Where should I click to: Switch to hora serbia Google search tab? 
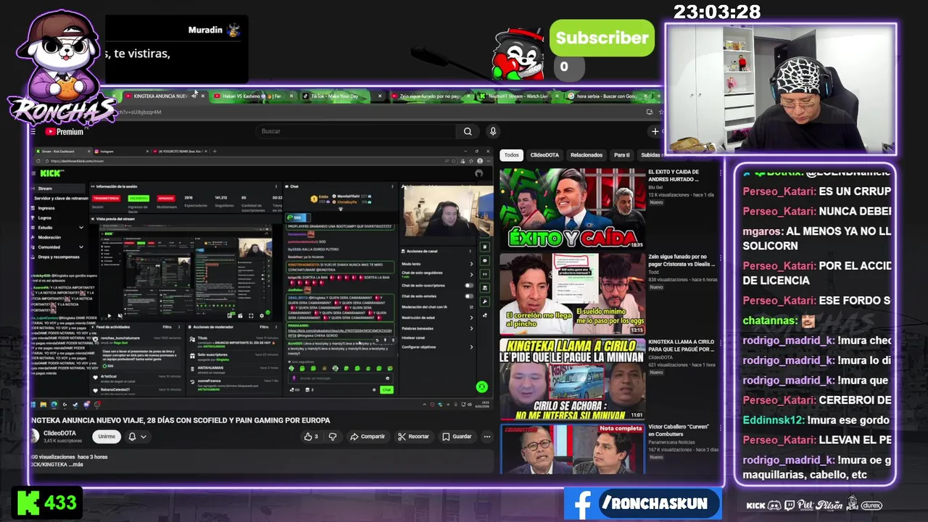[606, 96]
